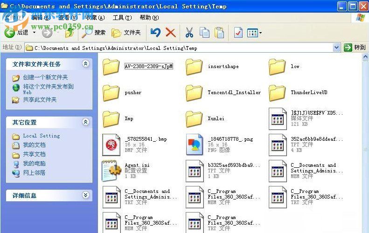Go up one folder level

[69, 33]
